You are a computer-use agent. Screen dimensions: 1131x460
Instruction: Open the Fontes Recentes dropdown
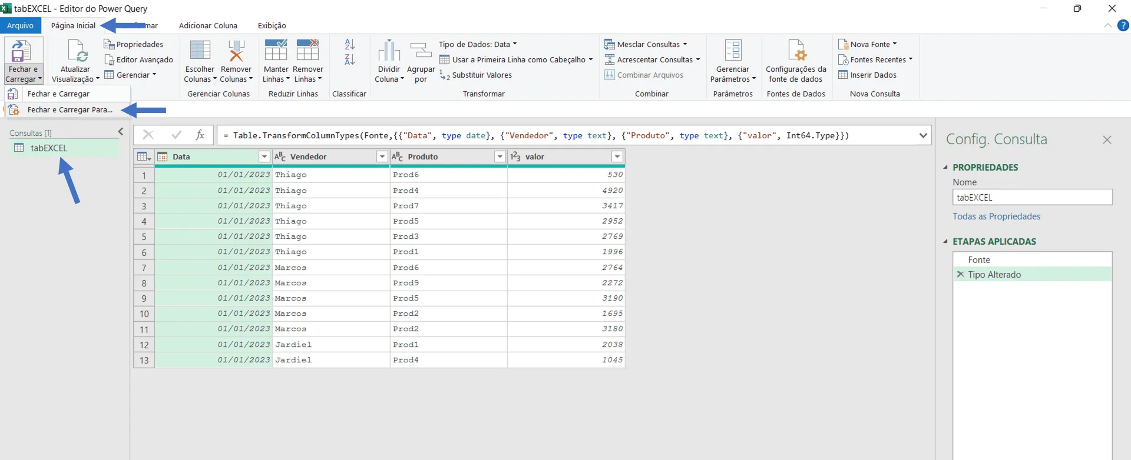(x=875, y=59)
